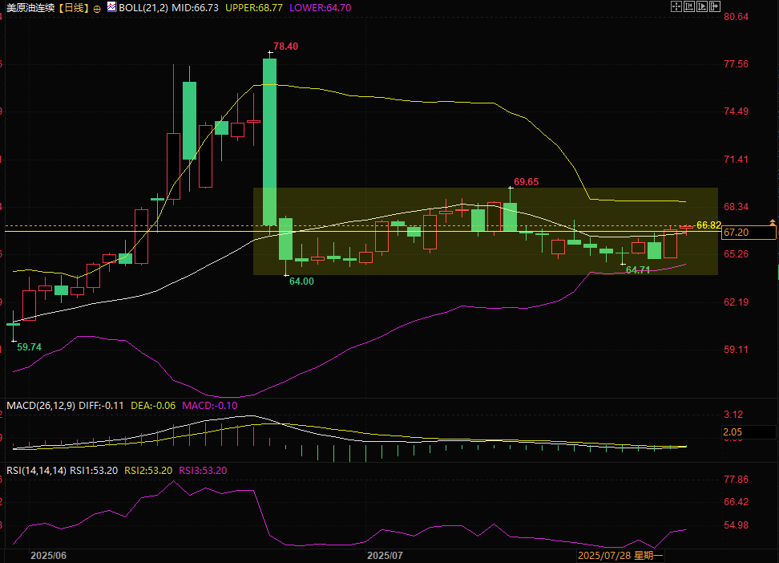Click the circled plus icon beside 日线
779x563 pixels.
pos(97,9)
